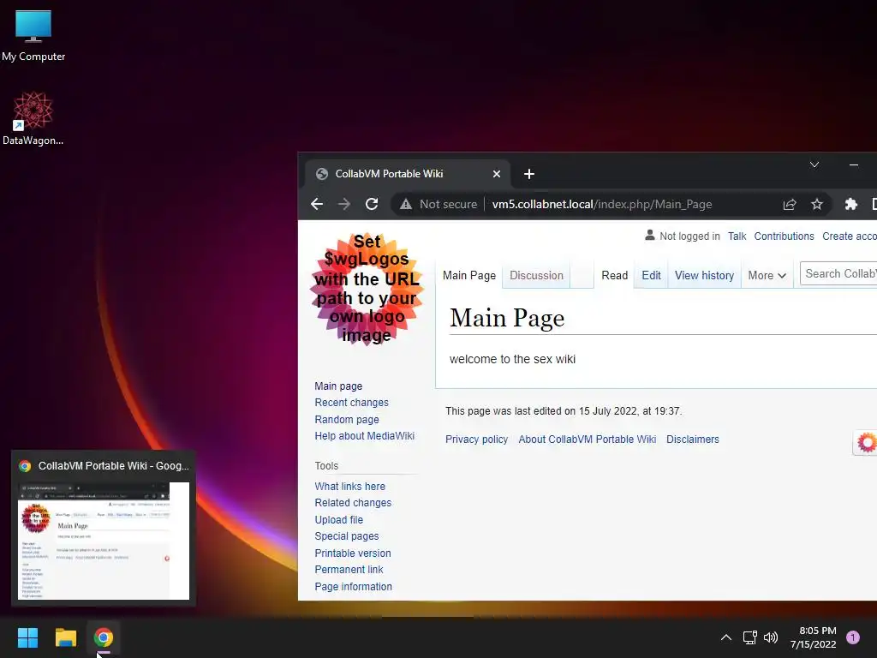Open the Disclaimers link
This screenshot has height=658, width=877.
tap(692, 440)
